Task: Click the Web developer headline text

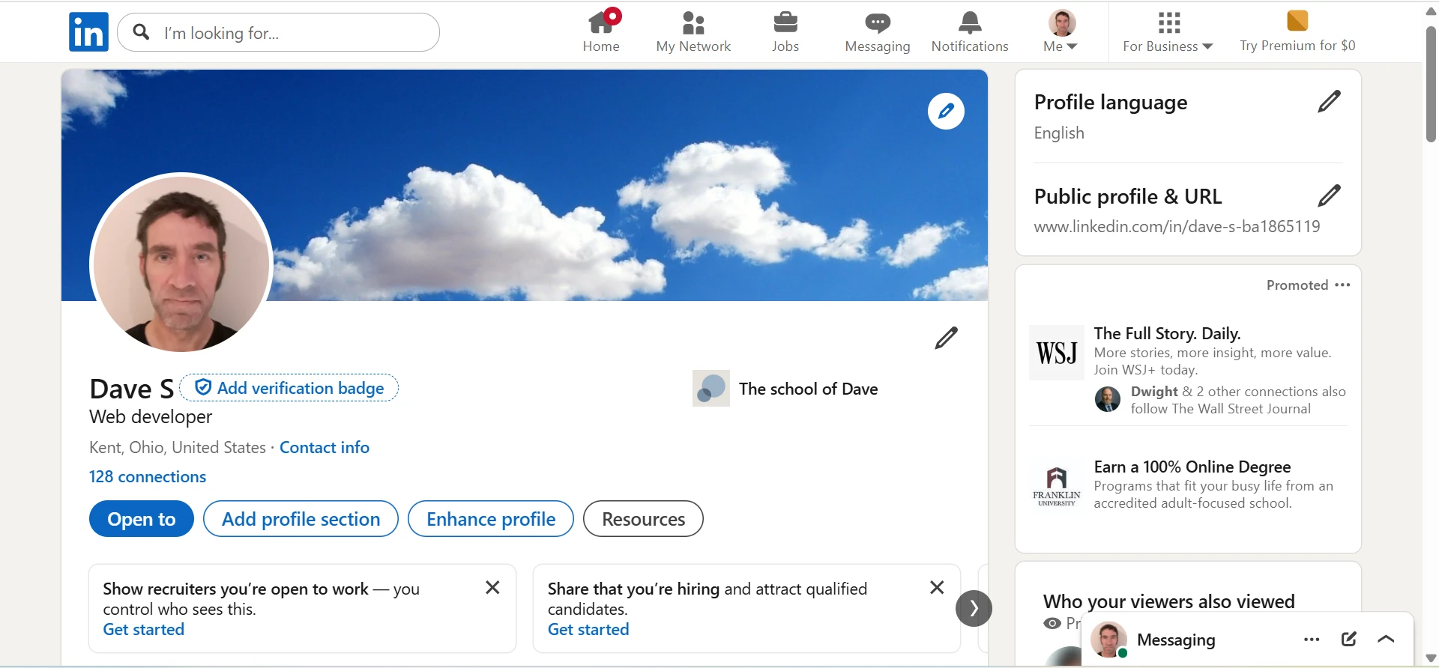Action: [x=151, y=417]
